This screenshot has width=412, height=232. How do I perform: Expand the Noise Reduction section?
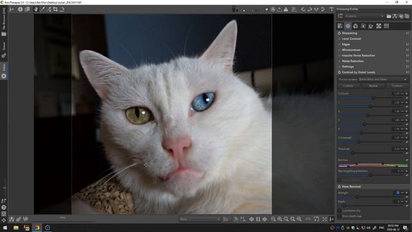(x=353, y=61)
